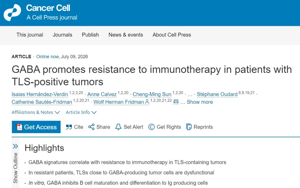This screenshot has height=188, width=300.
Task: Click the person icon beside Wolf Herman Fridman
Action: point(147,102)
